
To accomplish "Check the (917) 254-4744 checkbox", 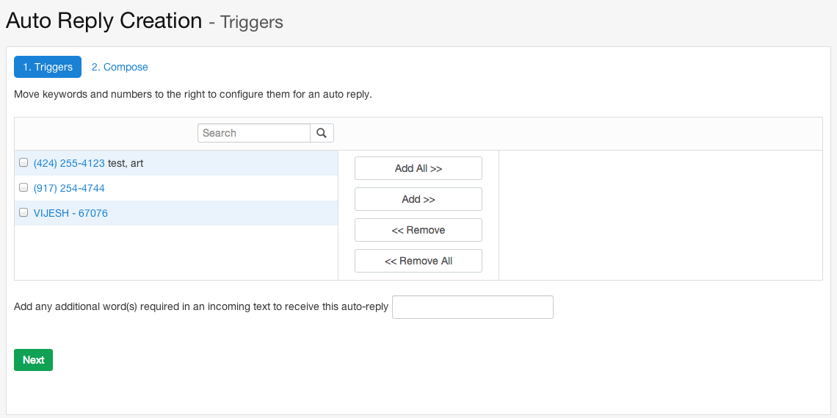I will tap(23, 188).
